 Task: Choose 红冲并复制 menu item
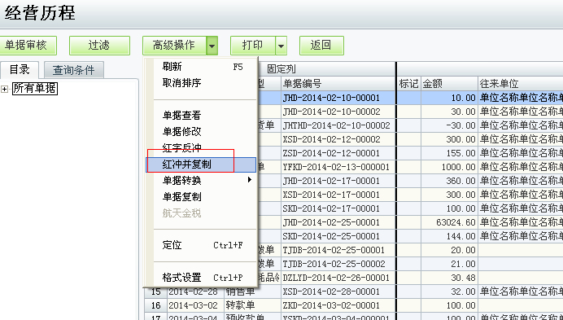201,164
